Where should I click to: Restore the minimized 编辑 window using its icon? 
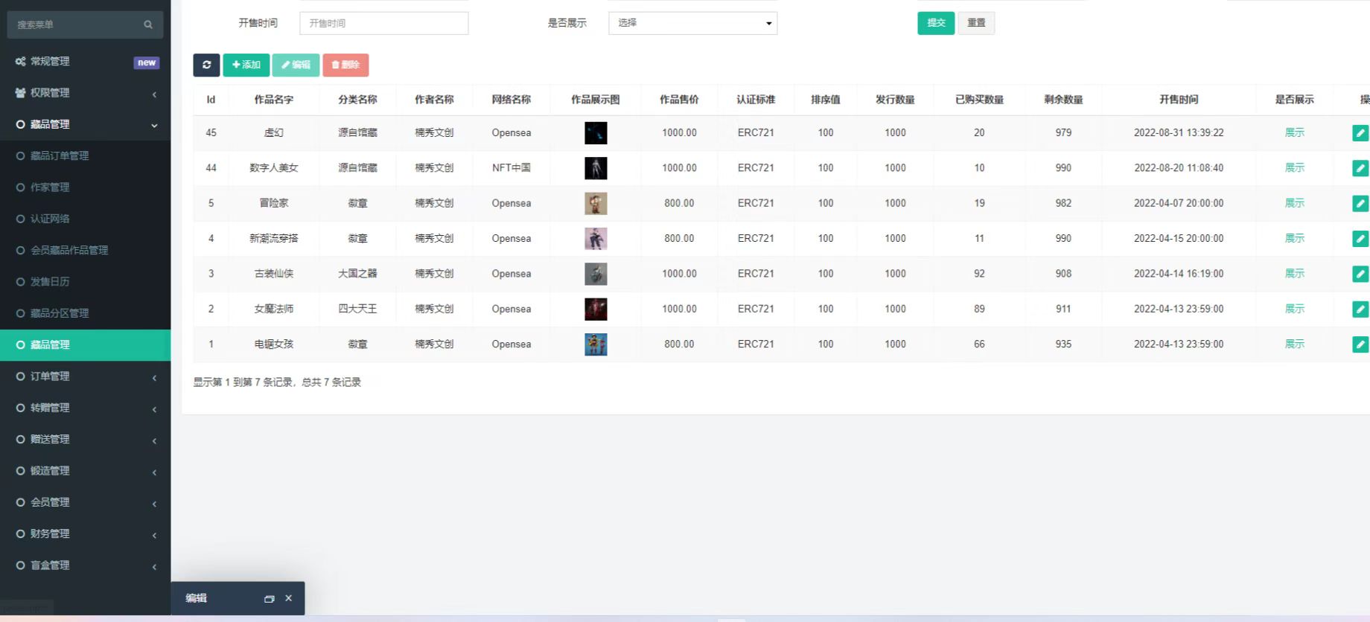tap(269, 599)
